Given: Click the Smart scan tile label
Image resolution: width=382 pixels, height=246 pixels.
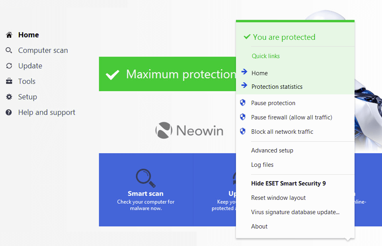Looking at the screenshot, I should coord(146,194).
